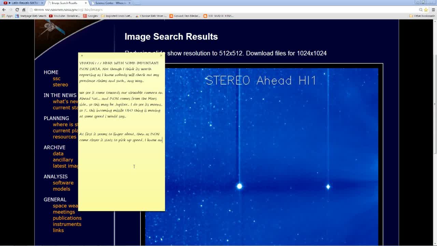Open the ssc link under HOME

(x=57, y=78)
